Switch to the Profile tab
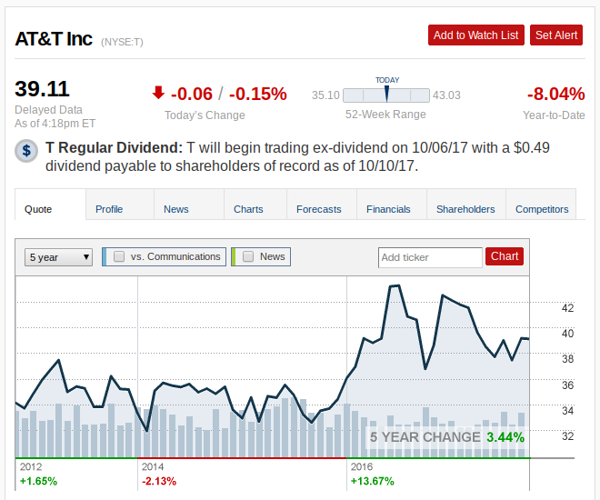The image size is (600, 500). pyautogui.click(x=120, y=205)
